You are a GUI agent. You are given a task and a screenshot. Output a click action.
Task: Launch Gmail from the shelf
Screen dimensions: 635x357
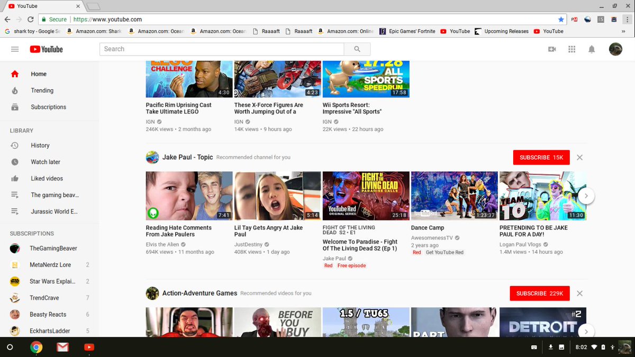coord(62,347)
